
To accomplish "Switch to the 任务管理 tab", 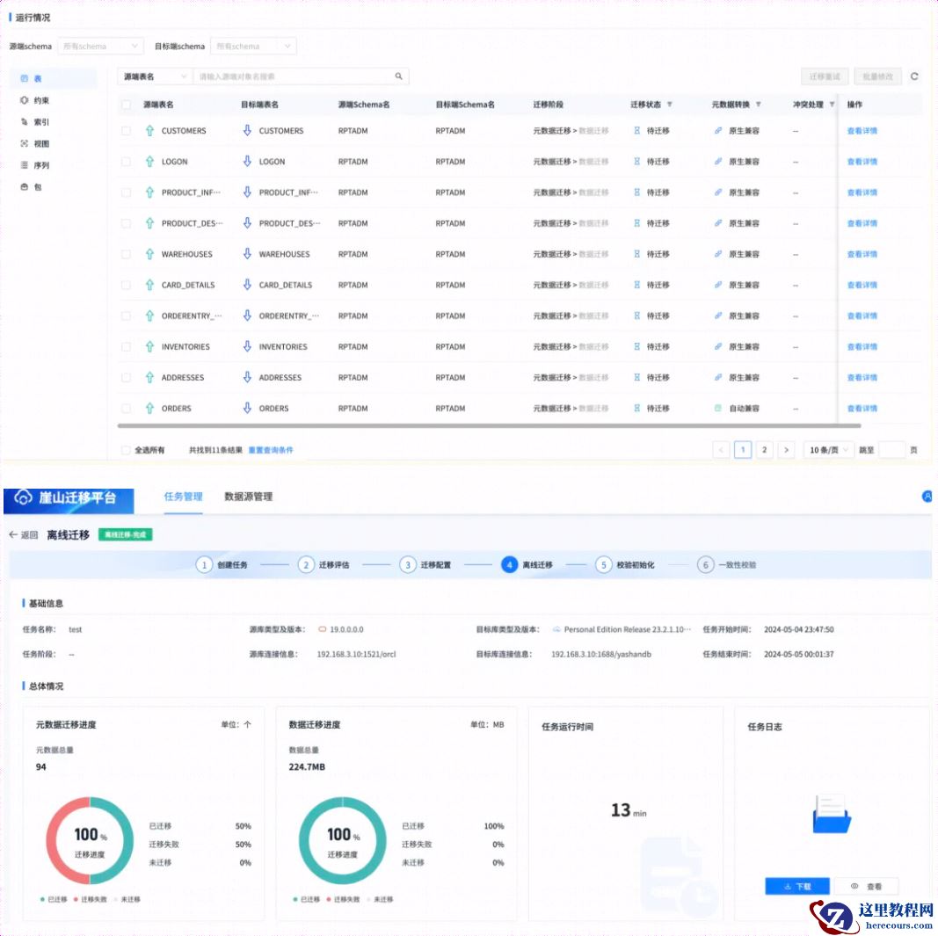I will (x=183, y=497).
